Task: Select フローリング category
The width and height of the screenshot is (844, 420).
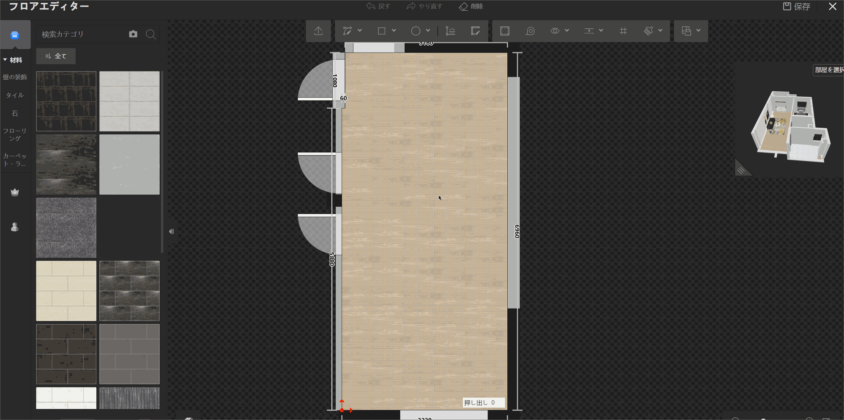Action: click(x=15, y=134)
